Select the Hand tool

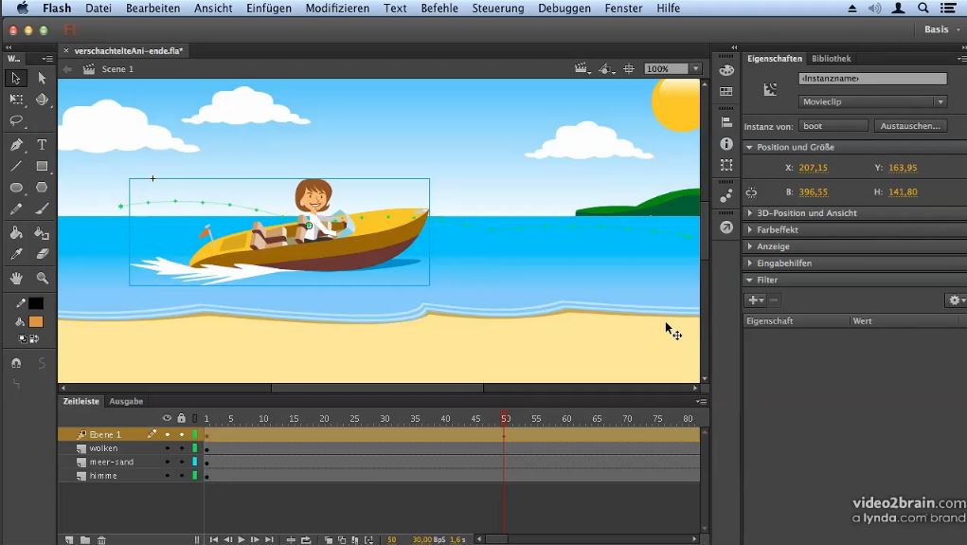(x=16, y=278)
